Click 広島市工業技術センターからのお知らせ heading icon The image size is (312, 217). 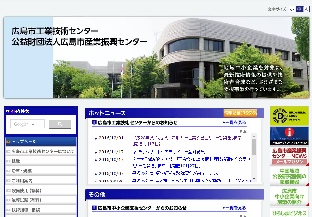[x=94, y=123]
